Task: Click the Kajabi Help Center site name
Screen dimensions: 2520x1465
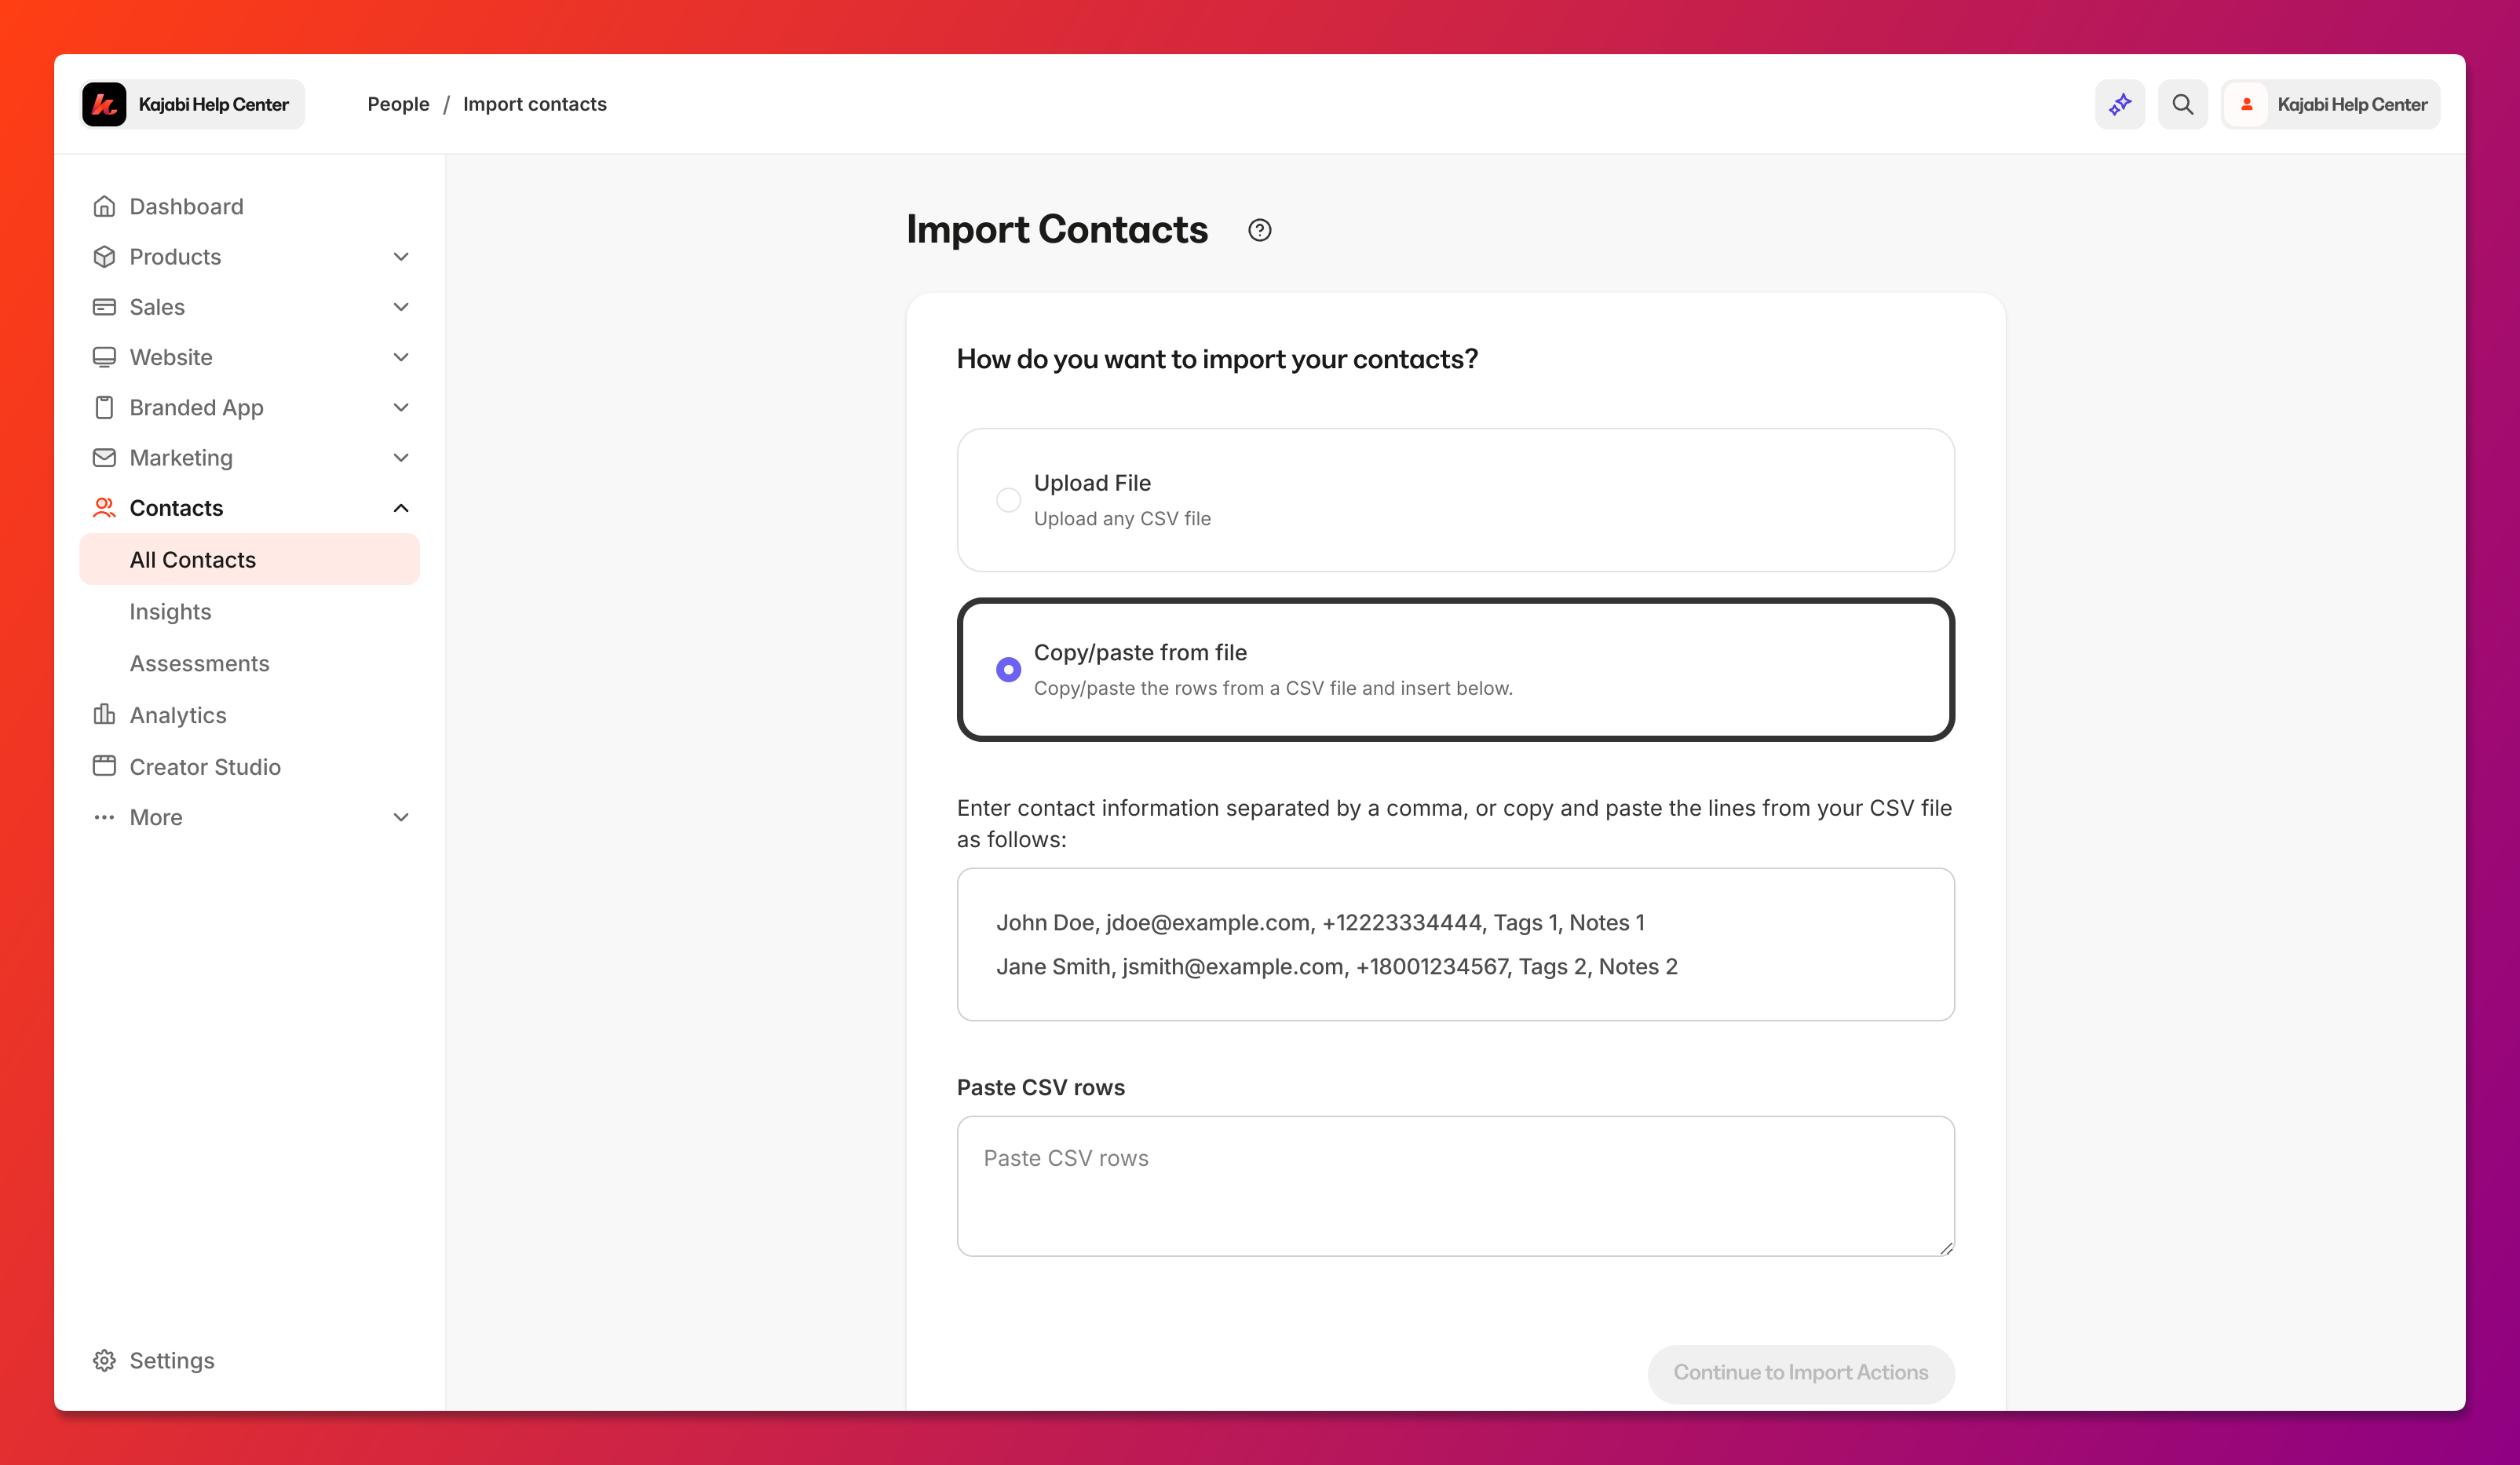Action: coord(213,104)
